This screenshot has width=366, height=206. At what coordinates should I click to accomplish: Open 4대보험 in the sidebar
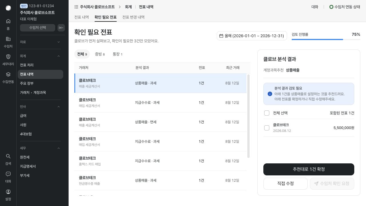[40, 134]
